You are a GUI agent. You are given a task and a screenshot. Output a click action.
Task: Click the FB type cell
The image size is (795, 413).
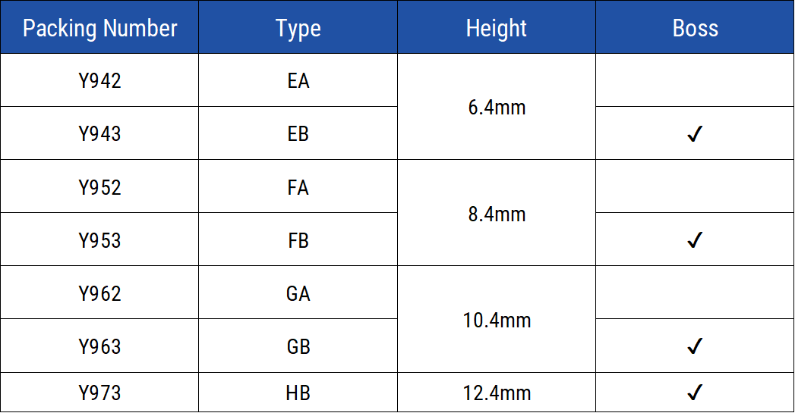pos(298,240)
